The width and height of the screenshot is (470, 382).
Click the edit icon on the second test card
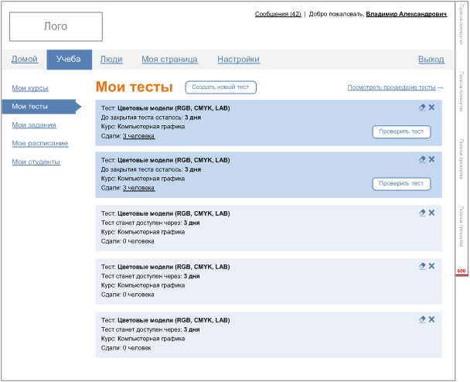click(422, 159)
